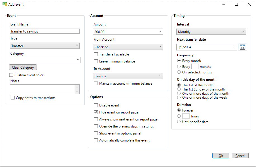
Task: Enable Show event in options panel
Action: 96,133
